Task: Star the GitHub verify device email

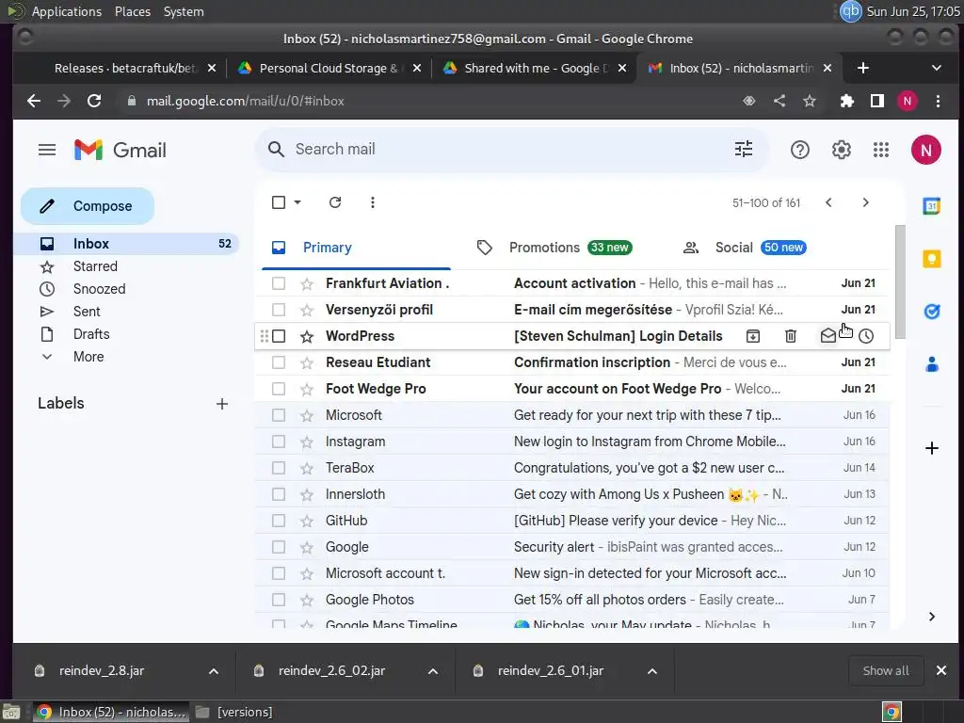Action: pos(307,522)
